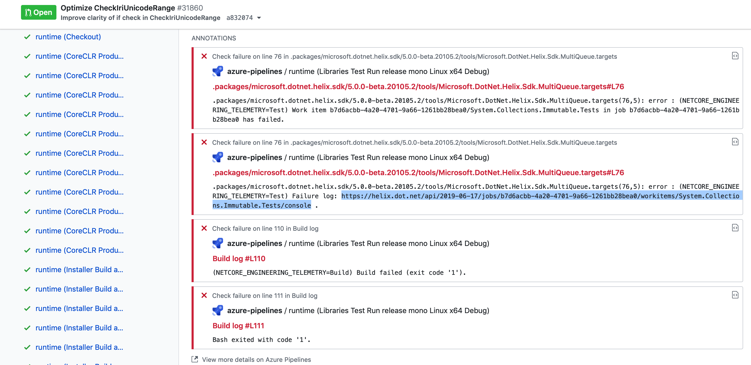Click red X icon of line 111 failure
This screenshot has height=365, width=751.
pos(204,295)
